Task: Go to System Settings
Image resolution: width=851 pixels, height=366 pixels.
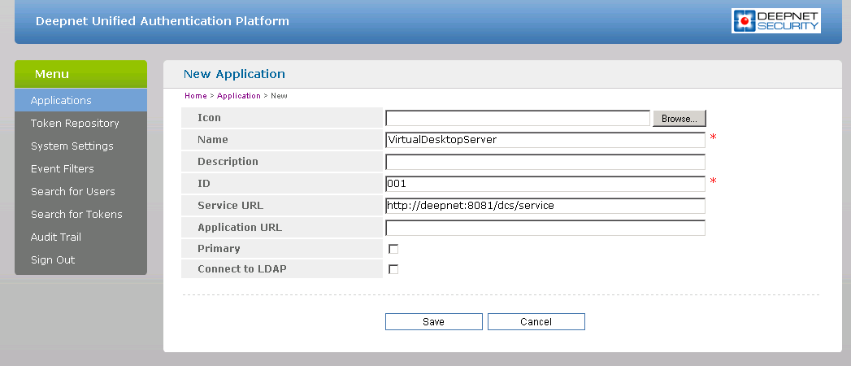Action: click(x=72, y=146)
